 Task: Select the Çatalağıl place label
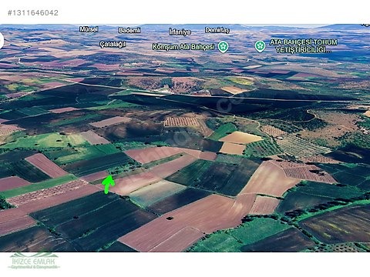pos(113,44)
